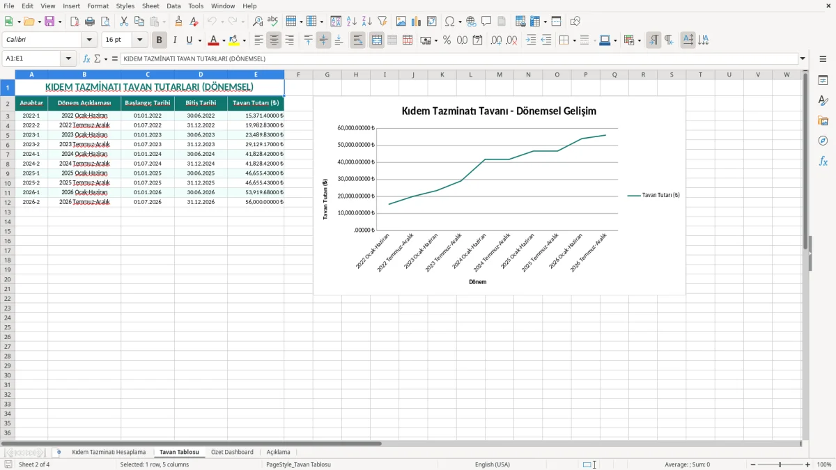The height and width of the screenshot is (470, 836).
Task: Open the sidebar Properties panel
Action: [823, 81]
